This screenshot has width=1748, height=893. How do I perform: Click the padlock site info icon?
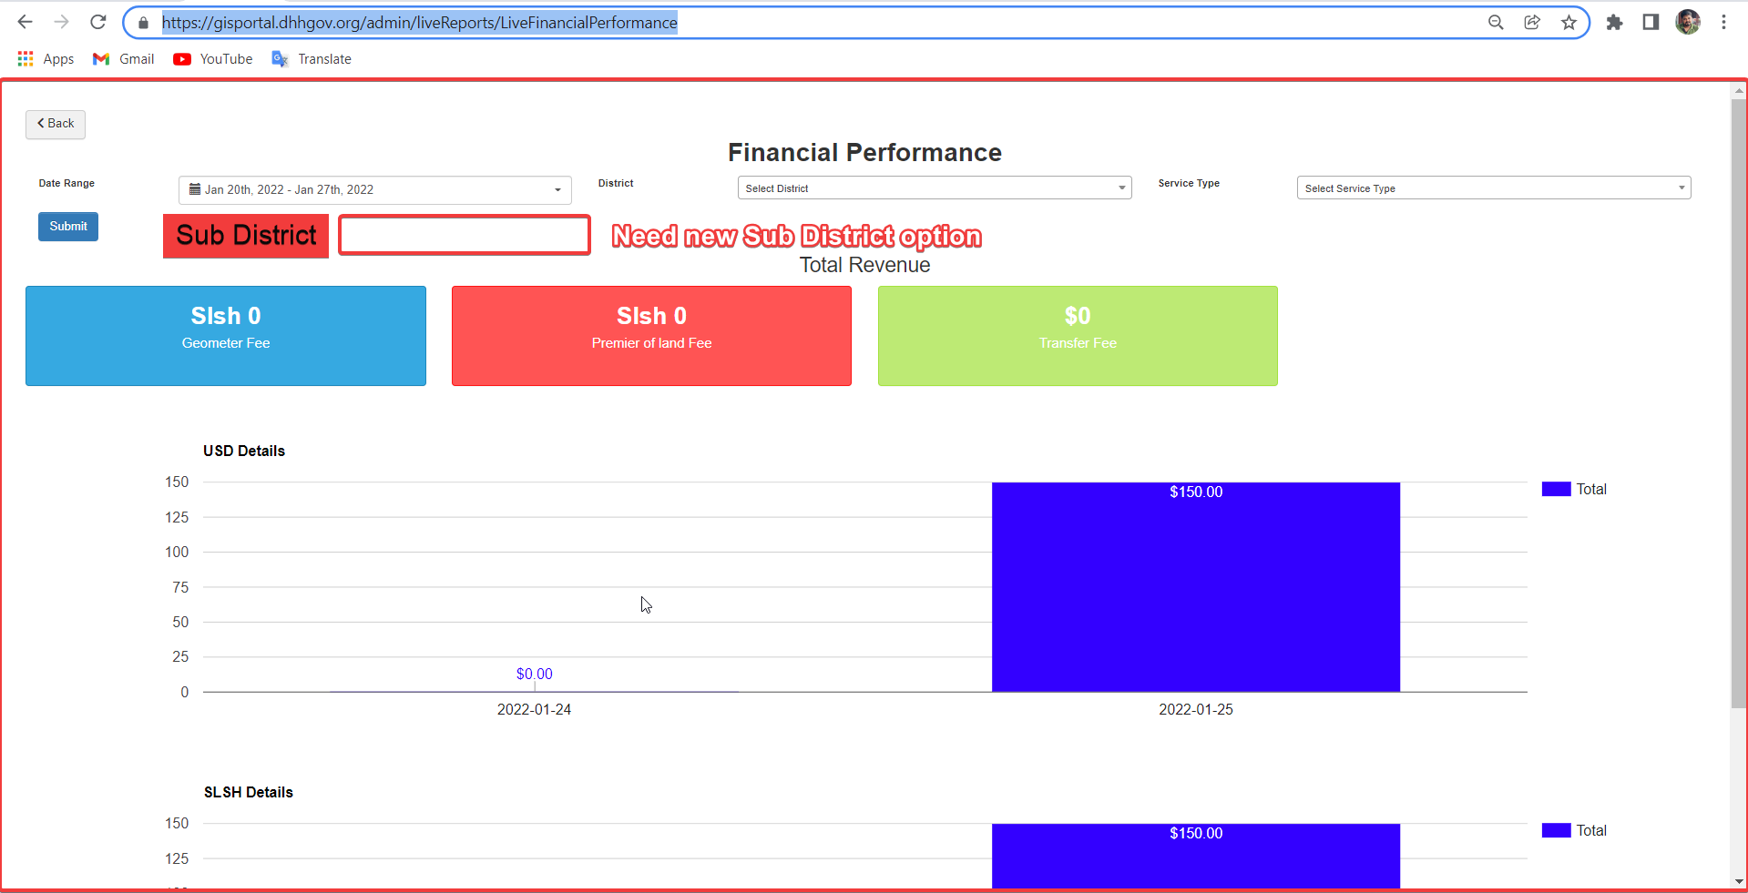(143, 23)
